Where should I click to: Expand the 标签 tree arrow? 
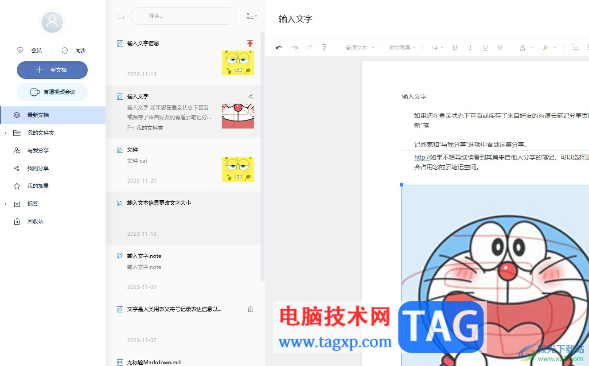(6, 204)
